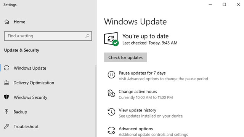Click the 'Last checked: Today, 9:43 AM' text
244x137 pixels.
coord(150,43)
